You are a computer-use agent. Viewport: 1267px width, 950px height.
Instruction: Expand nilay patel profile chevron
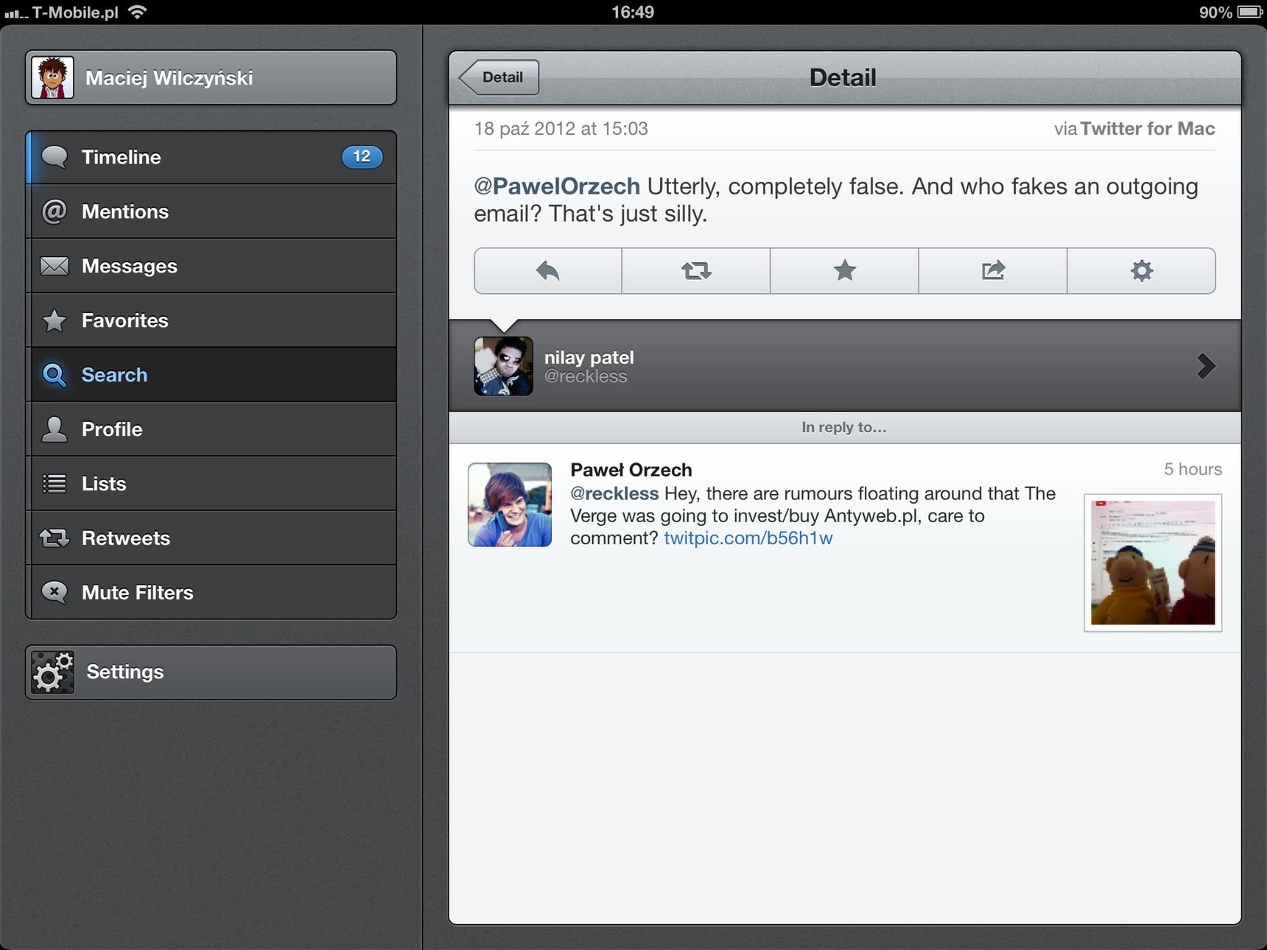[x=1206, y=366]
